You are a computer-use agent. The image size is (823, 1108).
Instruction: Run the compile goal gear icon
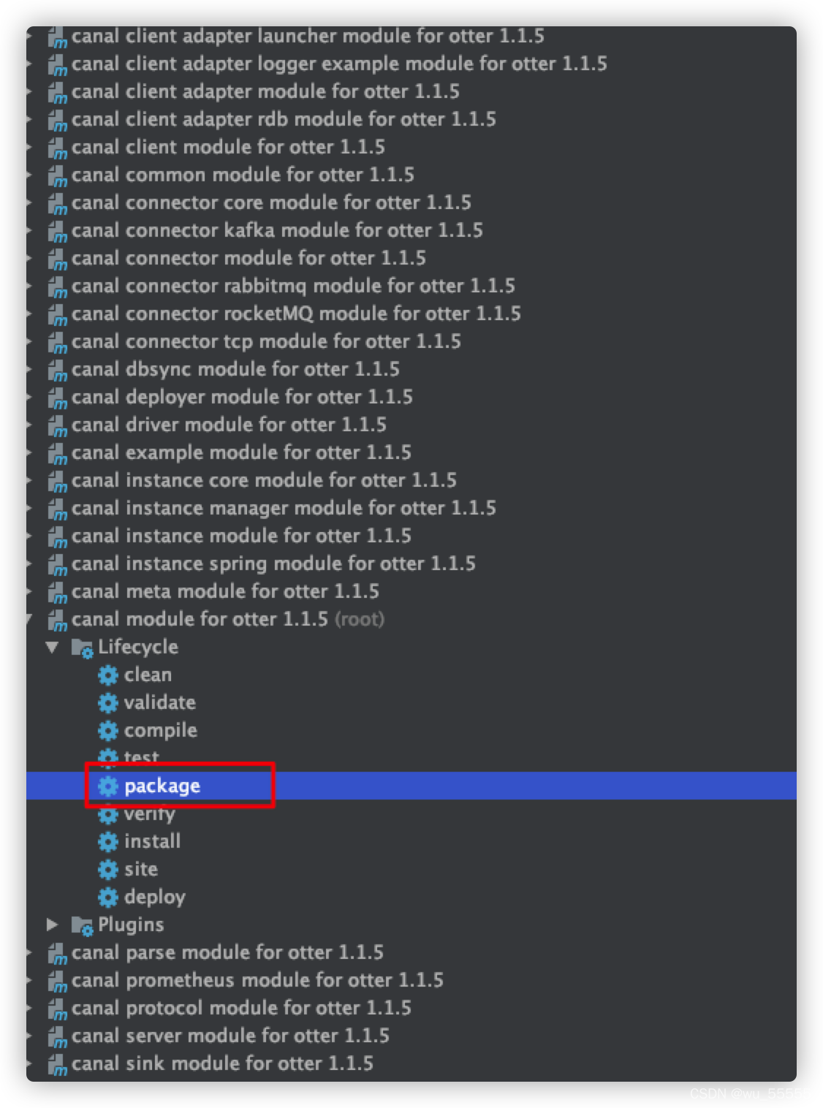(107, 730)
